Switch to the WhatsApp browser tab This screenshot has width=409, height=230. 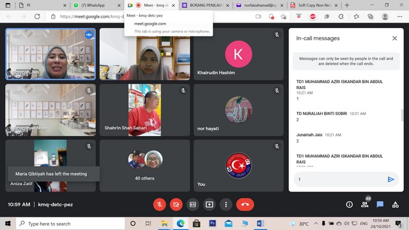pos(96,5)
